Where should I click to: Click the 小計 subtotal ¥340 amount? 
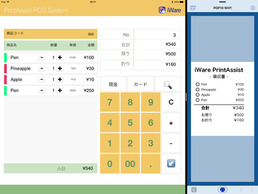[88, 168]
